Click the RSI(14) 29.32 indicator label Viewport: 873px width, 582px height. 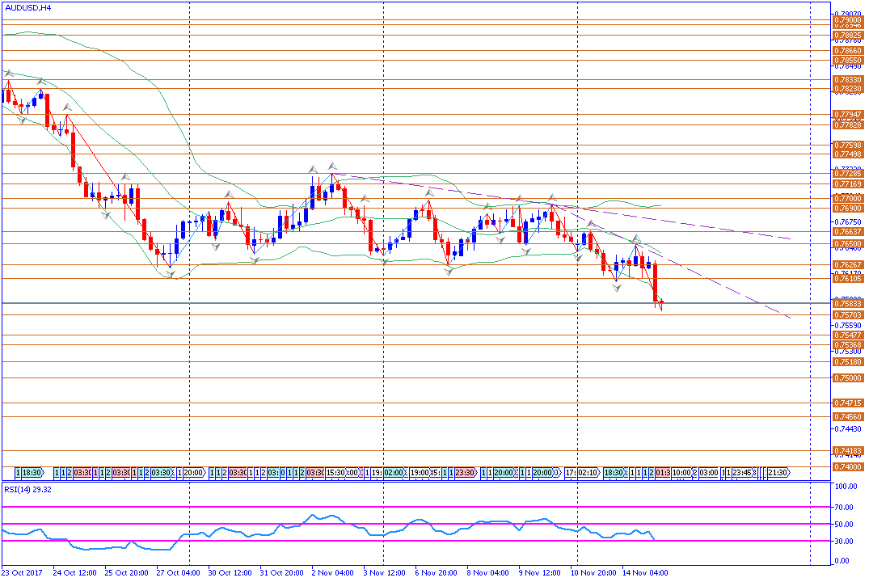[x=27, y=490]
